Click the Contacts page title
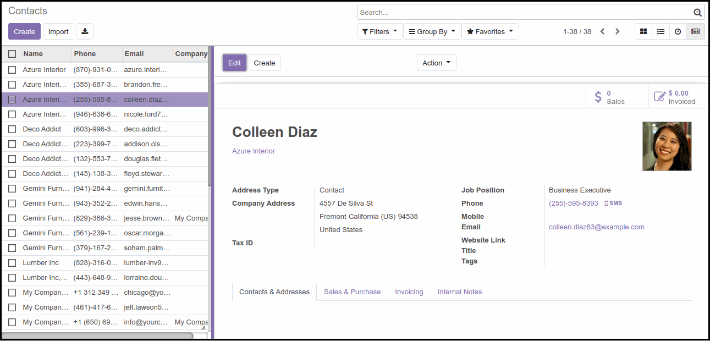Image resolution: width=710 pixels, height=341 pixels. point(28,11)
